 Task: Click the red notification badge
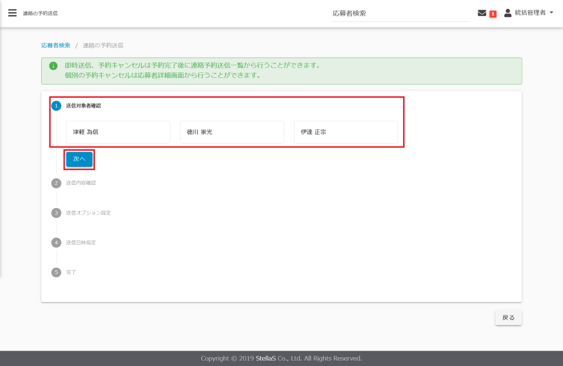tap(493, 14)
